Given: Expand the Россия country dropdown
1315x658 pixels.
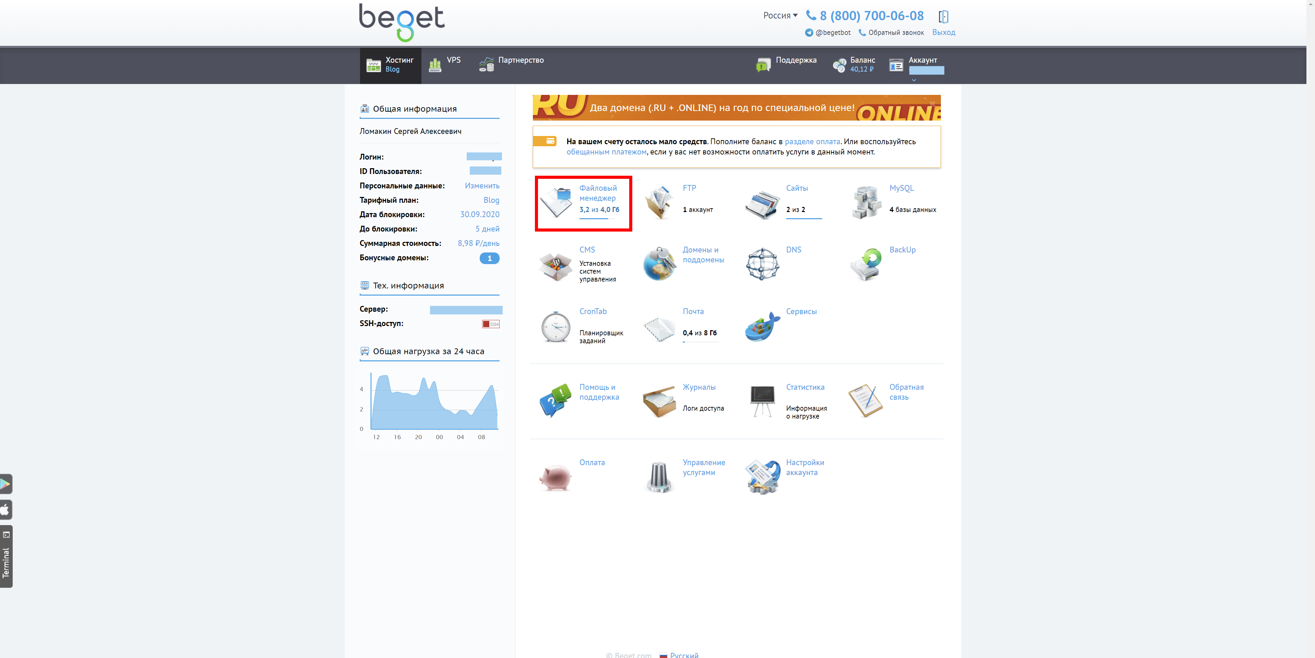Looking at the screenshot, I should click(x=780, y=15).
